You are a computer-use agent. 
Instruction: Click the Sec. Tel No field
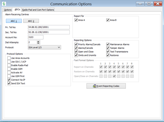(49, 32)
